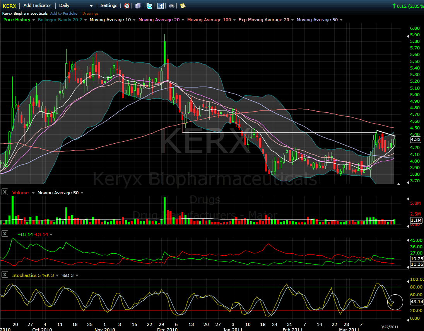Screen dimensions: 424x331
Task: Click the up triangle below the price chart
Action: coord(398,184)
